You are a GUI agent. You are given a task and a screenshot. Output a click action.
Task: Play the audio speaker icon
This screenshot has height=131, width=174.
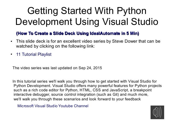pyautogui.click(x=157, y=112)
